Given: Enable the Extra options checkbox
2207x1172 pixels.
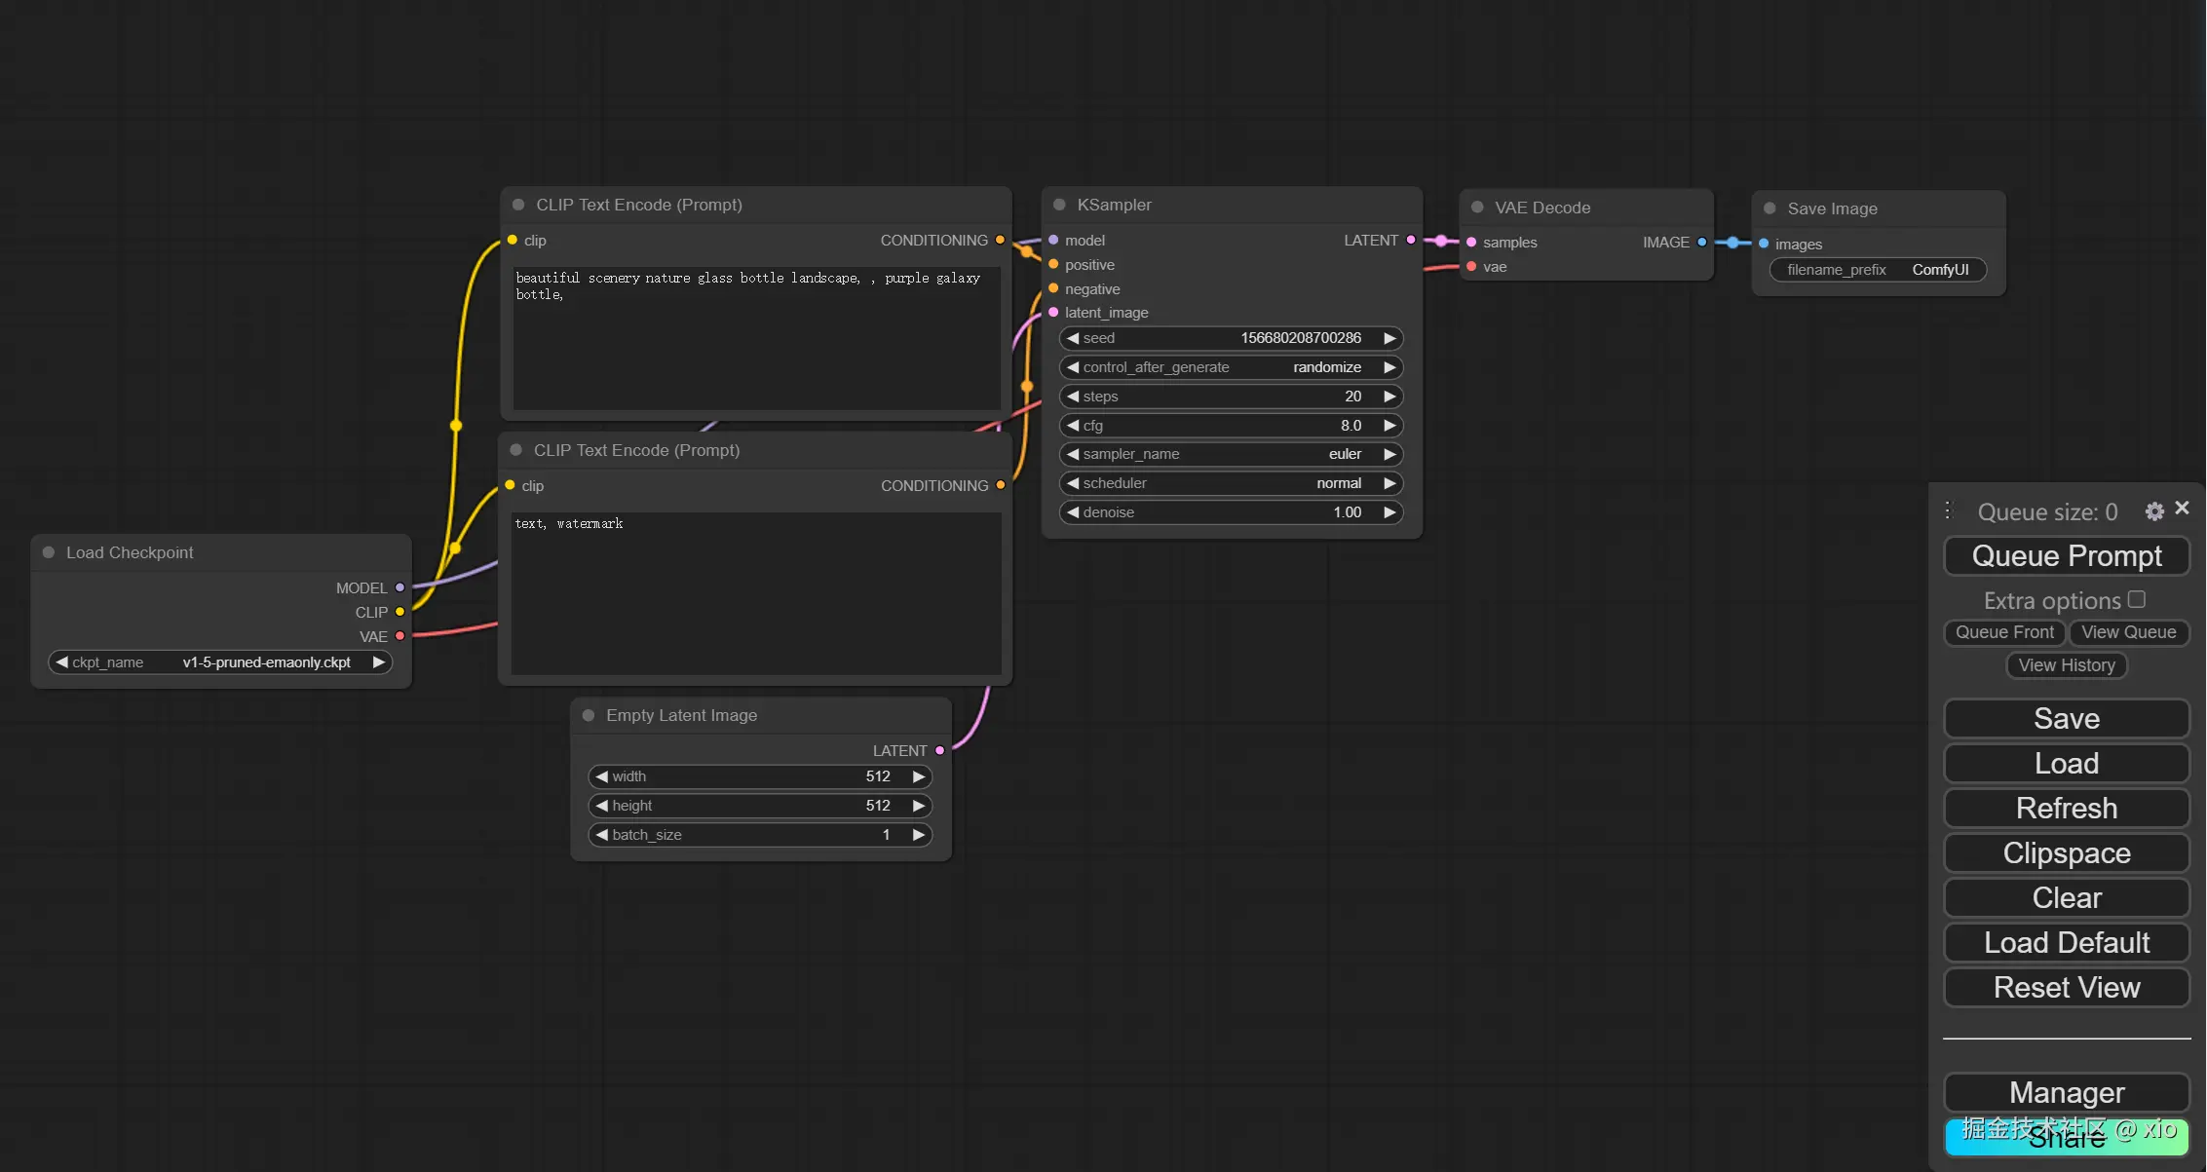Looking at the screenshot, I should pos(2137,599).
